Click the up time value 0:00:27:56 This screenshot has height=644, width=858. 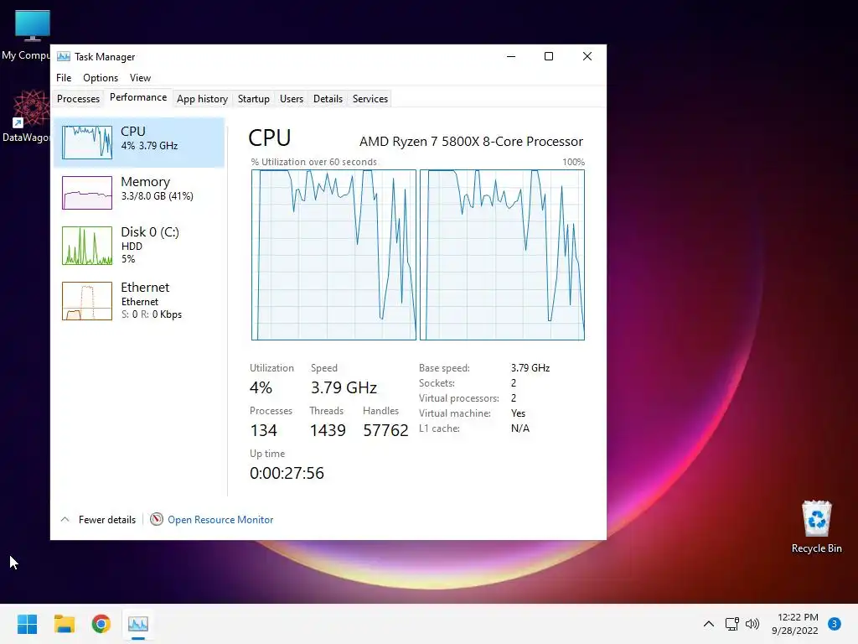pos(287,473)
